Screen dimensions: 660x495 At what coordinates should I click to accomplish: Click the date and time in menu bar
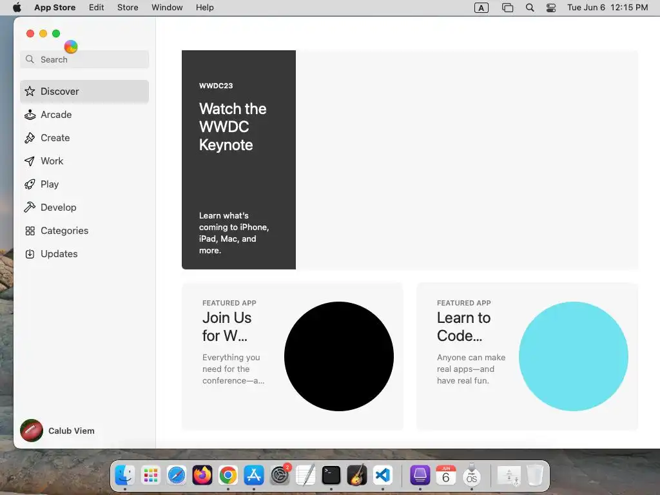(x=607, y=8)
